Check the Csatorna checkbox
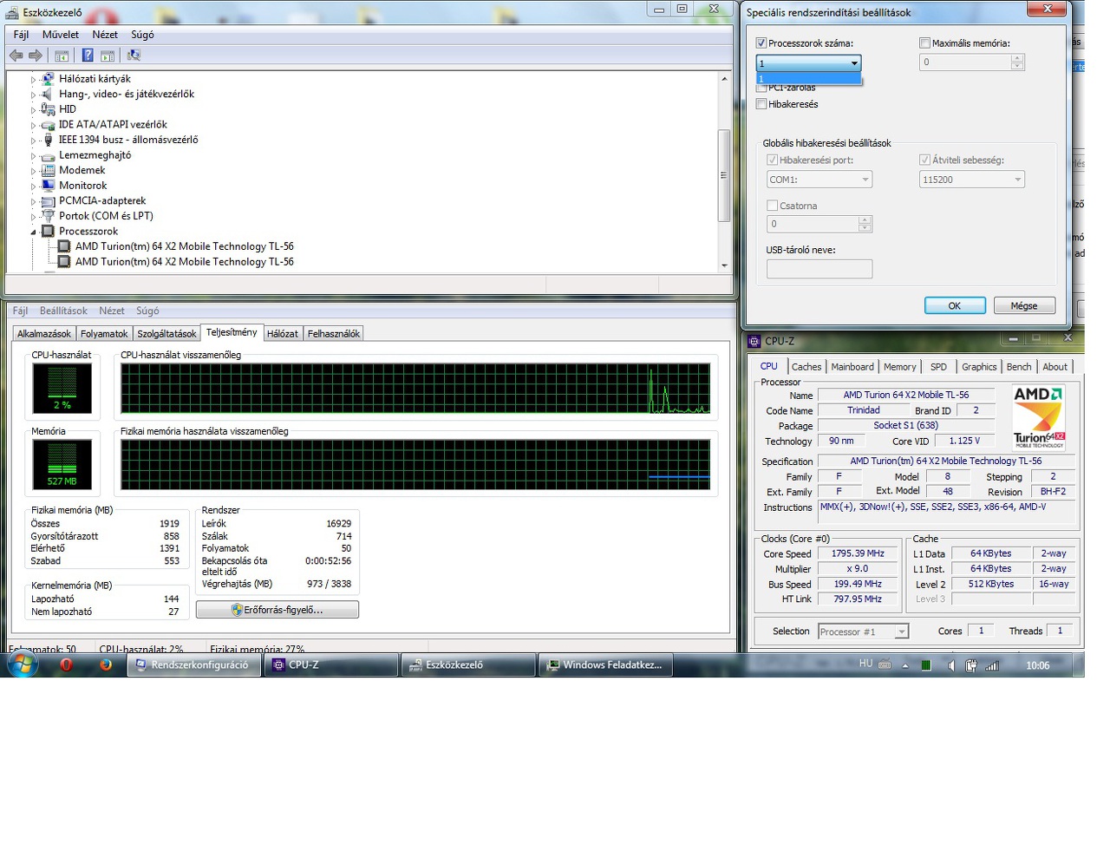 (x=772, y=206)
